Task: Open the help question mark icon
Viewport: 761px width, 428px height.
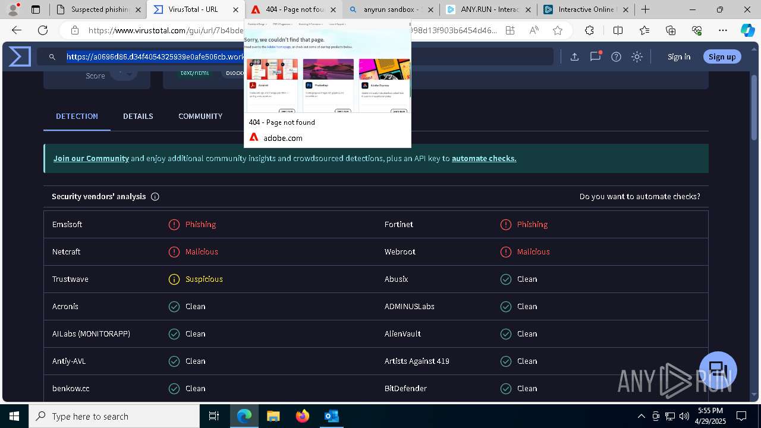Action: 616,57
